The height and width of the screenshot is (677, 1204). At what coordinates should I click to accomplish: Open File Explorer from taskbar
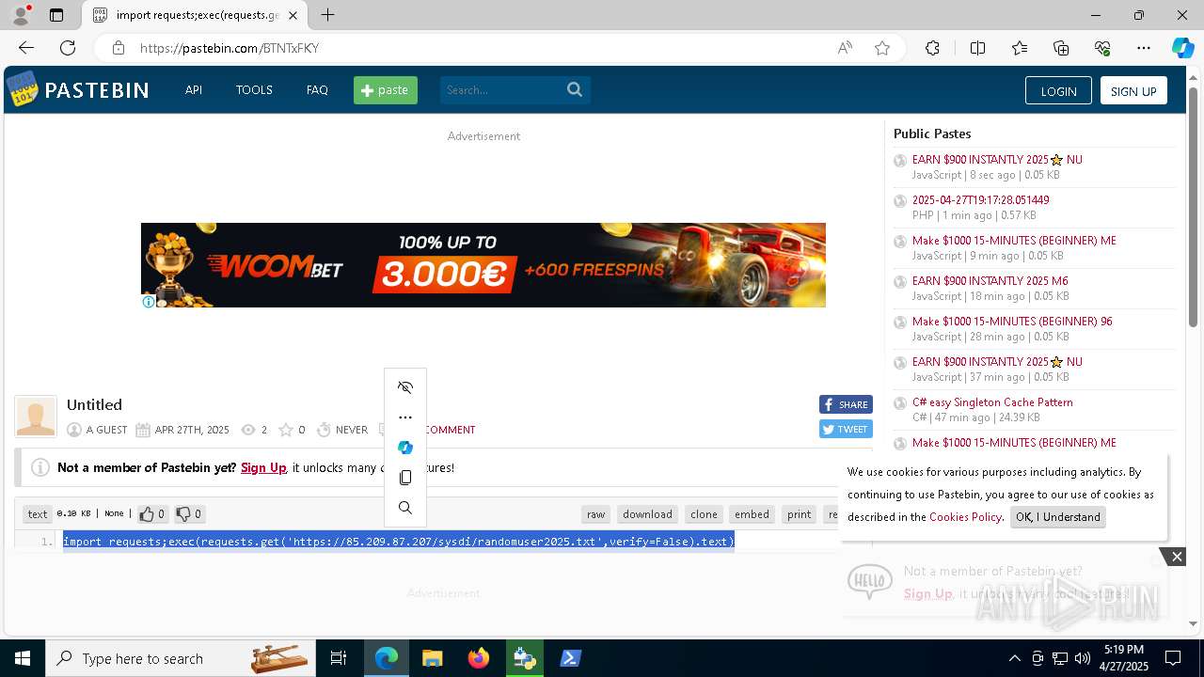coord(433,658)
